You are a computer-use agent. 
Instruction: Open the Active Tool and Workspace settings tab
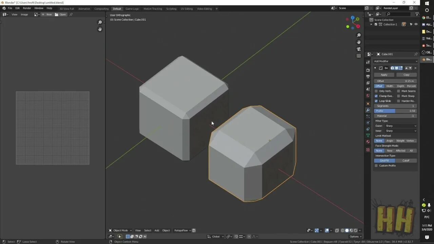coord(368,62)
